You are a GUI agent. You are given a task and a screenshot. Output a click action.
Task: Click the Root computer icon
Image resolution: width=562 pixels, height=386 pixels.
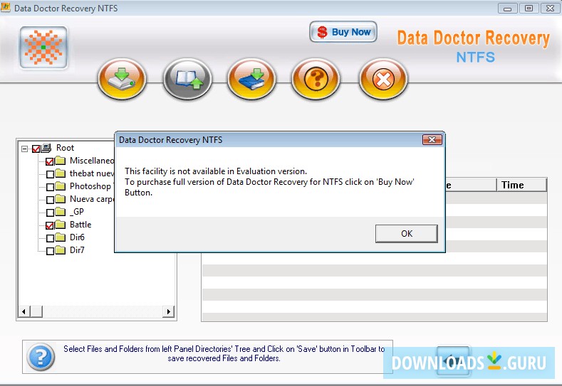[x=46, y=147]
